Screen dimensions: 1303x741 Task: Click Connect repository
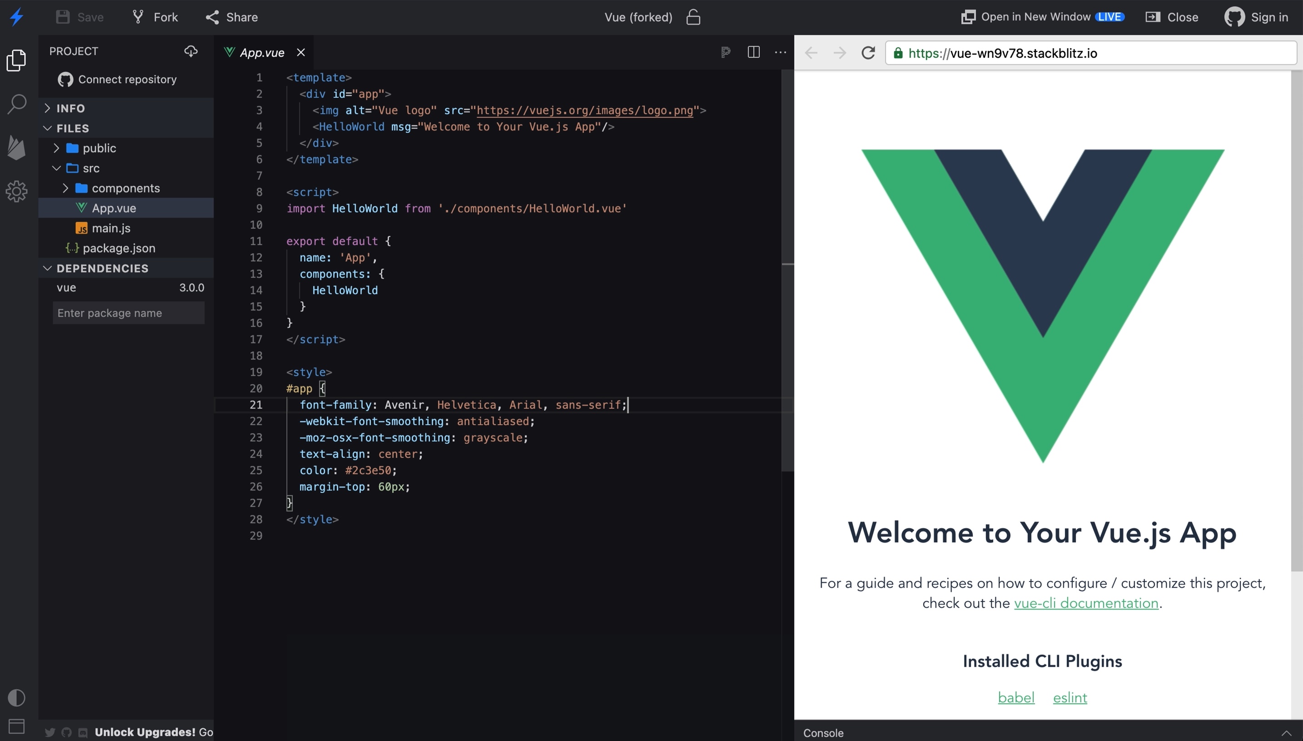(x=117, y=80)
